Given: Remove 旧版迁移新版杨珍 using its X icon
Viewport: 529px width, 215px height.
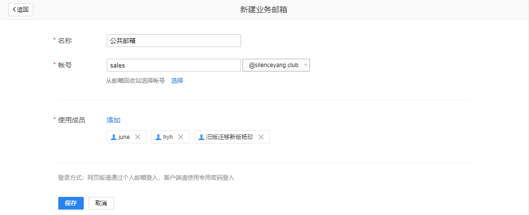Looking at the screenshot, I should 261,137.
